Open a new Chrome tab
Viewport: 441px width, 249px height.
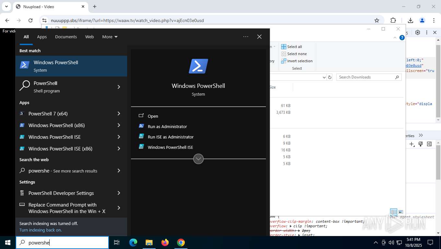click(95, 6)
